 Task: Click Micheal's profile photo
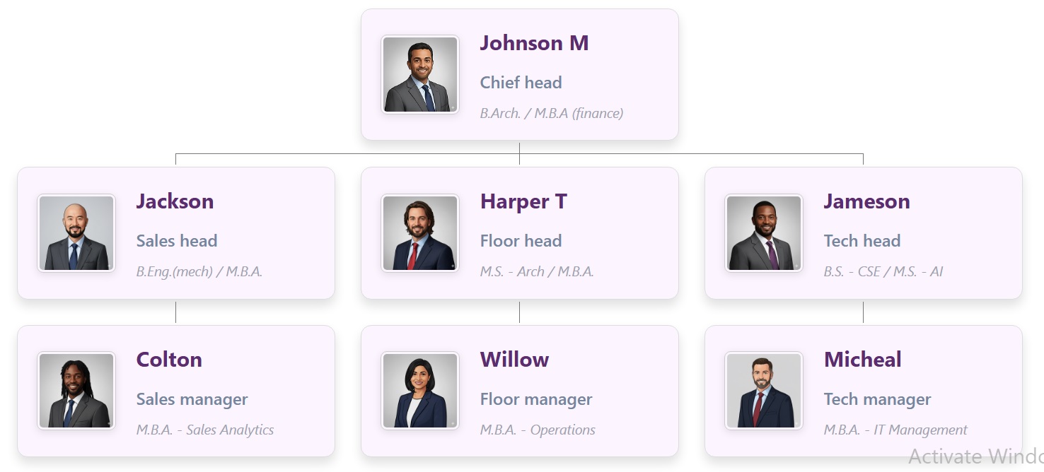click(764, 391)
